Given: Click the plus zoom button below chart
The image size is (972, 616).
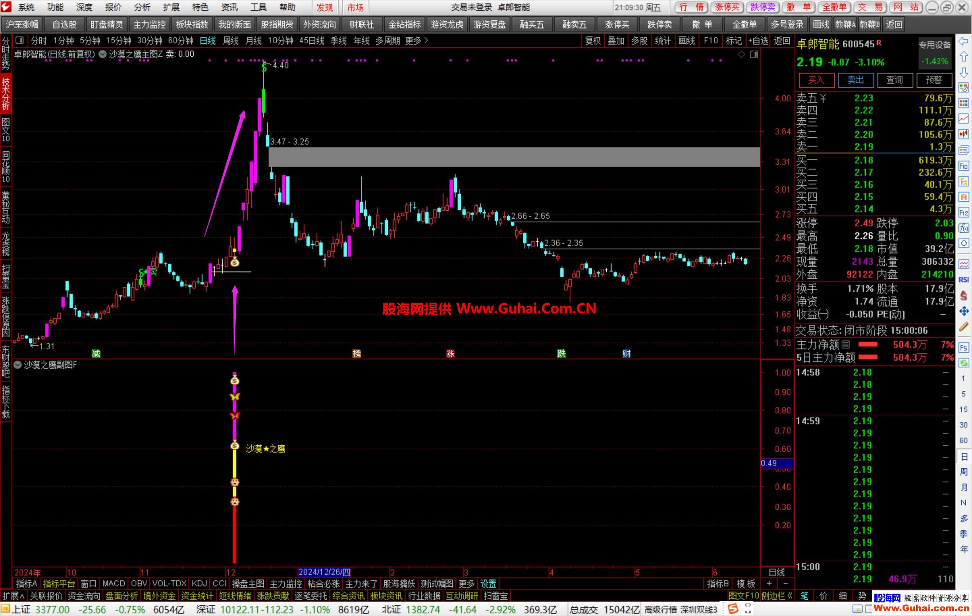Looking at the screenshot, I should point(769,584).
